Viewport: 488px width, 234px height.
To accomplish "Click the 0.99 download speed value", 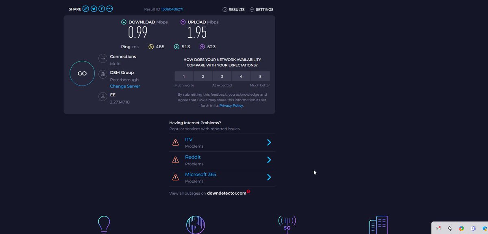I will 138,32.
